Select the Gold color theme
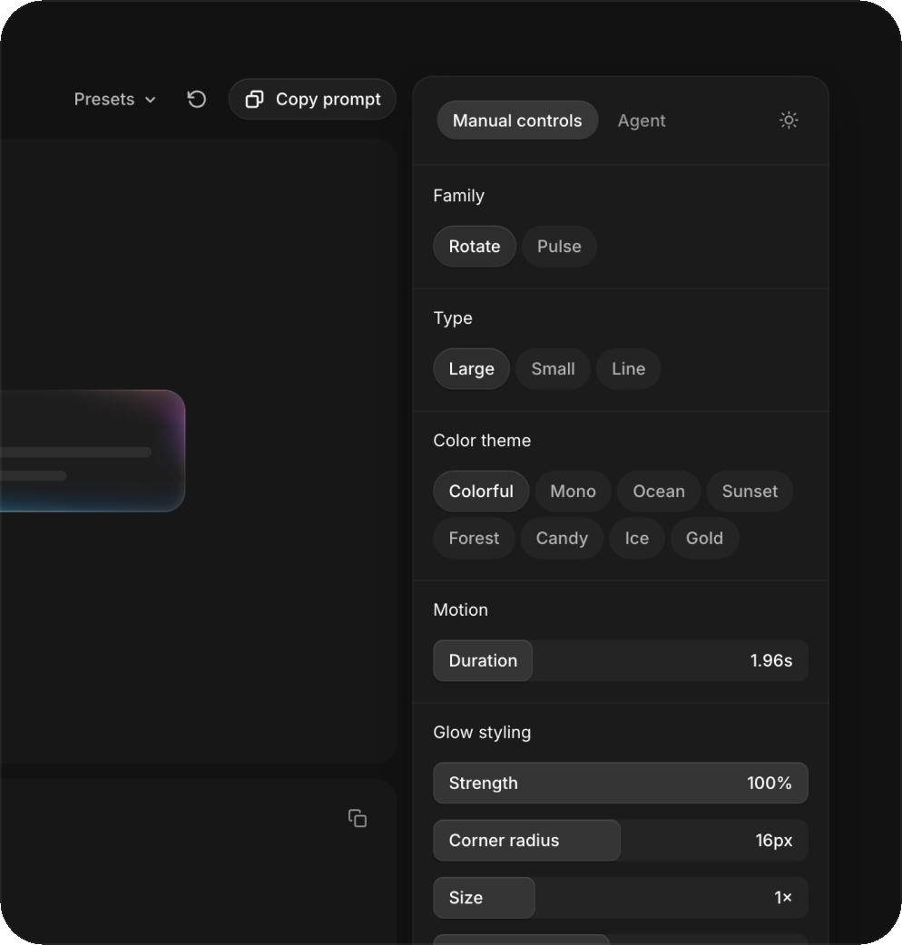Image resolution: width=902 pixels, height=945 pixels. coord(704,538)
